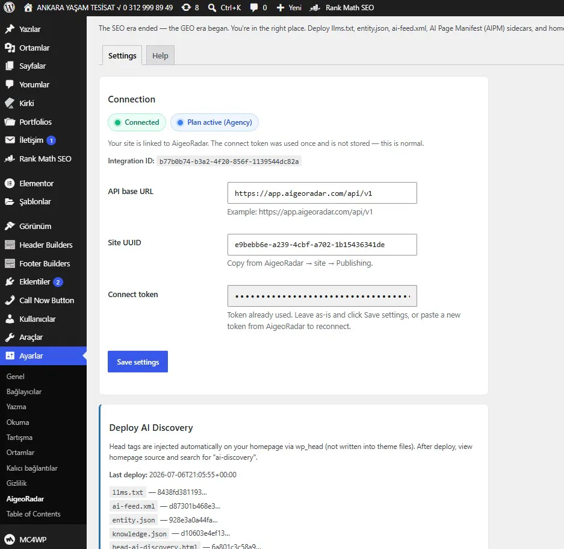Open Kalıcı bağlantılar submenu item
This screenshot has width=564, height=549.
32,468
